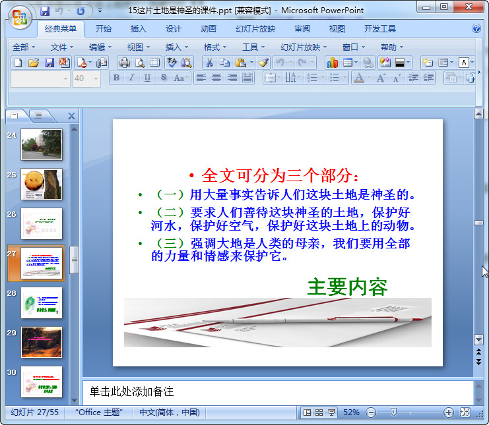
Task: Click the zoom in plus button
Action: (449, 413)
